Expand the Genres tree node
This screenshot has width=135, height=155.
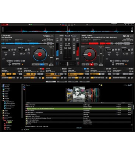tap(2, 92)
